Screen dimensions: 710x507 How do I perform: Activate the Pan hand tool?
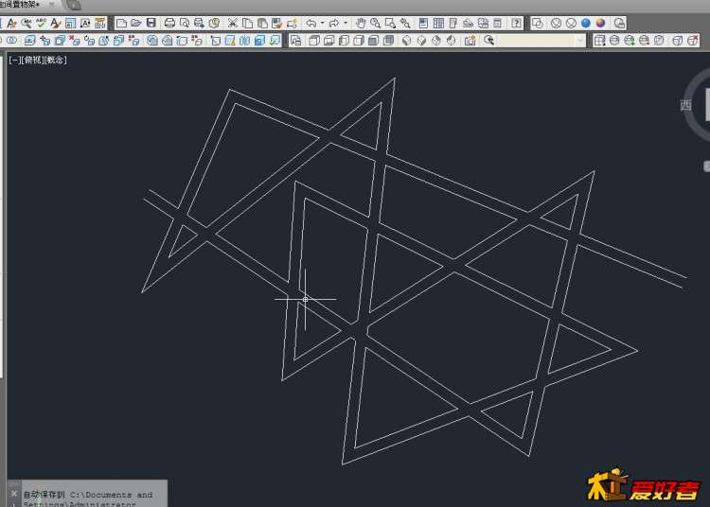(x=361, y=23)
